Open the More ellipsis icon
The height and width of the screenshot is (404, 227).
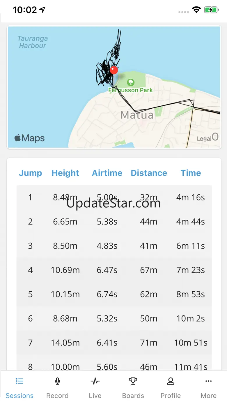click(208, 381)
